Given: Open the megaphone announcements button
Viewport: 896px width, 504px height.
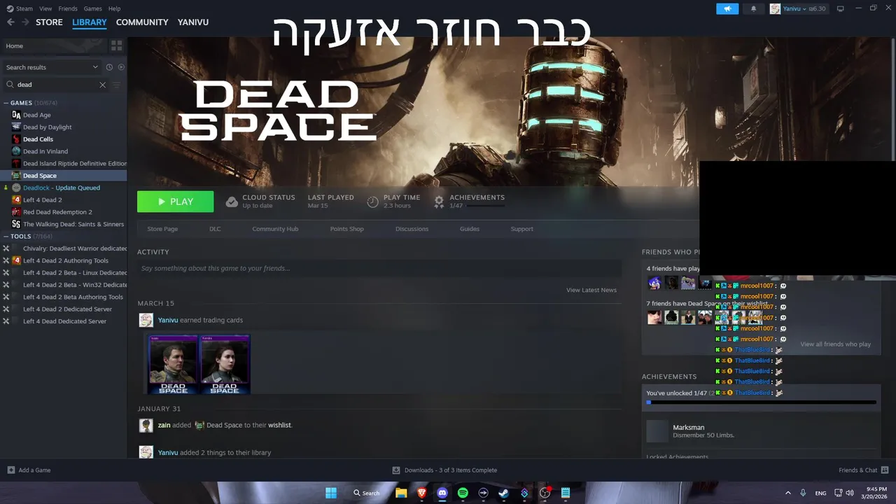Looking at the screenshot, I should click(727, 8).
